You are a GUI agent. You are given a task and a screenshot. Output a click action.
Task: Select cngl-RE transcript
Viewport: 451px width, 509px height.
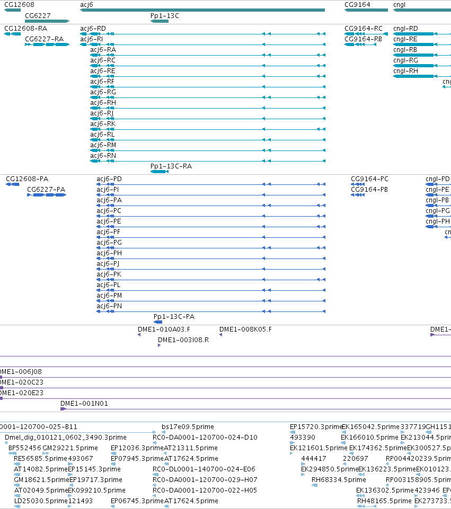point(422,44)
